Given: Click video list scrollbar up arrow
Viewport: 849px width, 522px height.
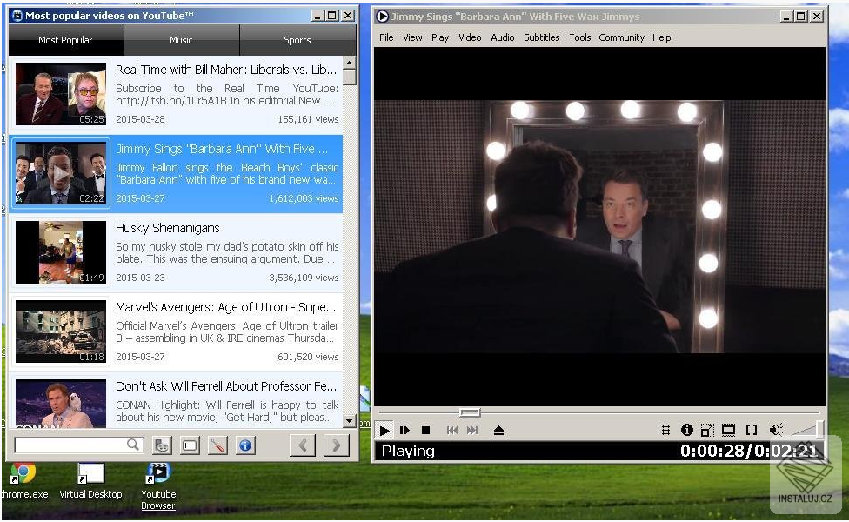Looking at the screenshot, I should point(350,63).
